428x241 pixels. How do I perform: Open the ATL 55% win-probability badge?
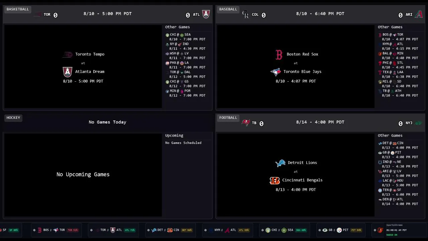[244, 230]
